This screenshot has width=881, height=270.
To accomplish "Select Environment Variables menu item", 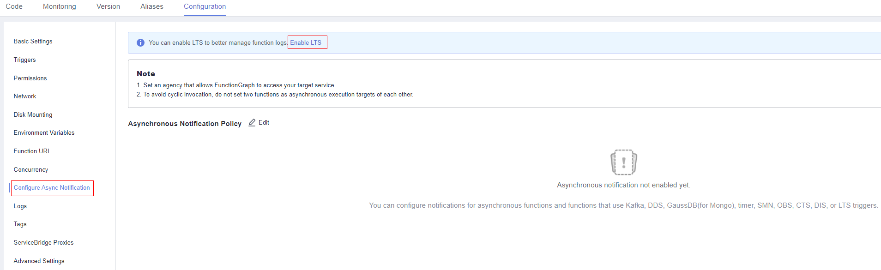I will (x=44, y=133).
